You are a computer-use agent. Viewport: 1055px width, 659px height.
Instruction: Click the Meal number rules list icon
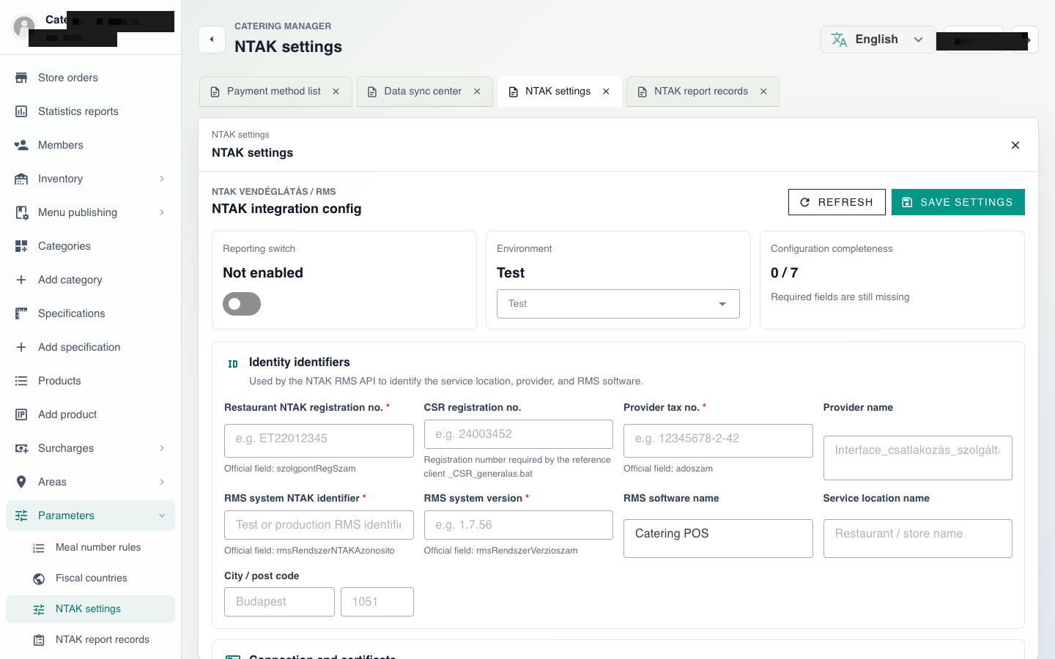(39, 548)
